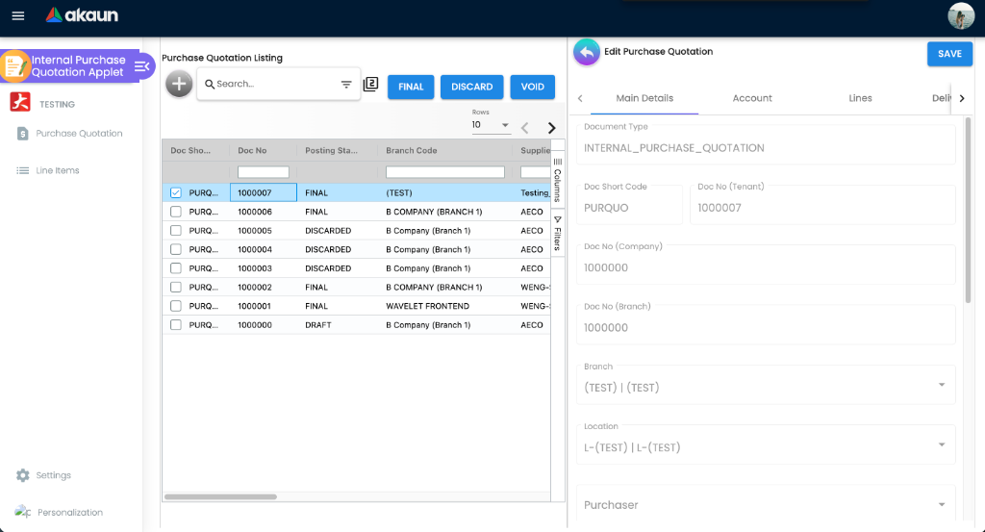
Task: Click the Internal Purchase Quotation Applet icon
Action: [x=15, y=66]
